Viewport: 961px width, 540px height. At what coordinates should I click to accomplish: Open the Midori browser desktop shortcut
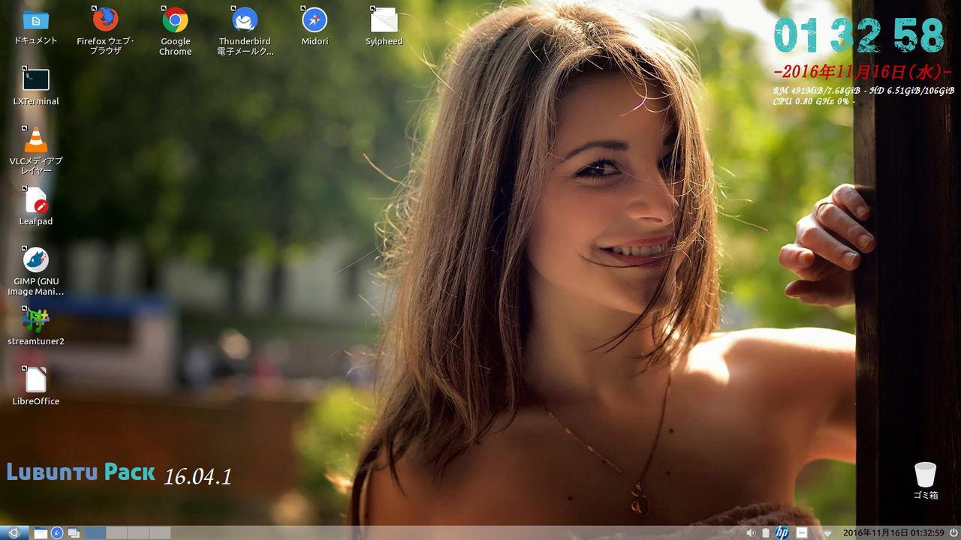pos(315,19)
